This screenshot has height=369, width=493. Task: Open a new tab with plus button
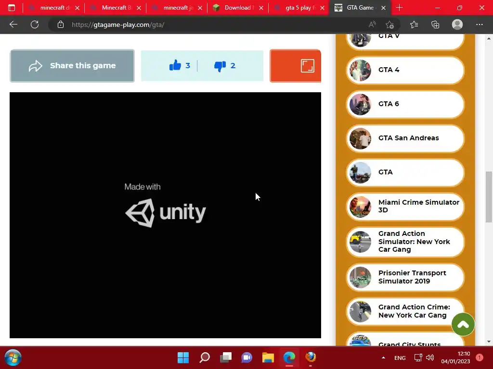399,8
